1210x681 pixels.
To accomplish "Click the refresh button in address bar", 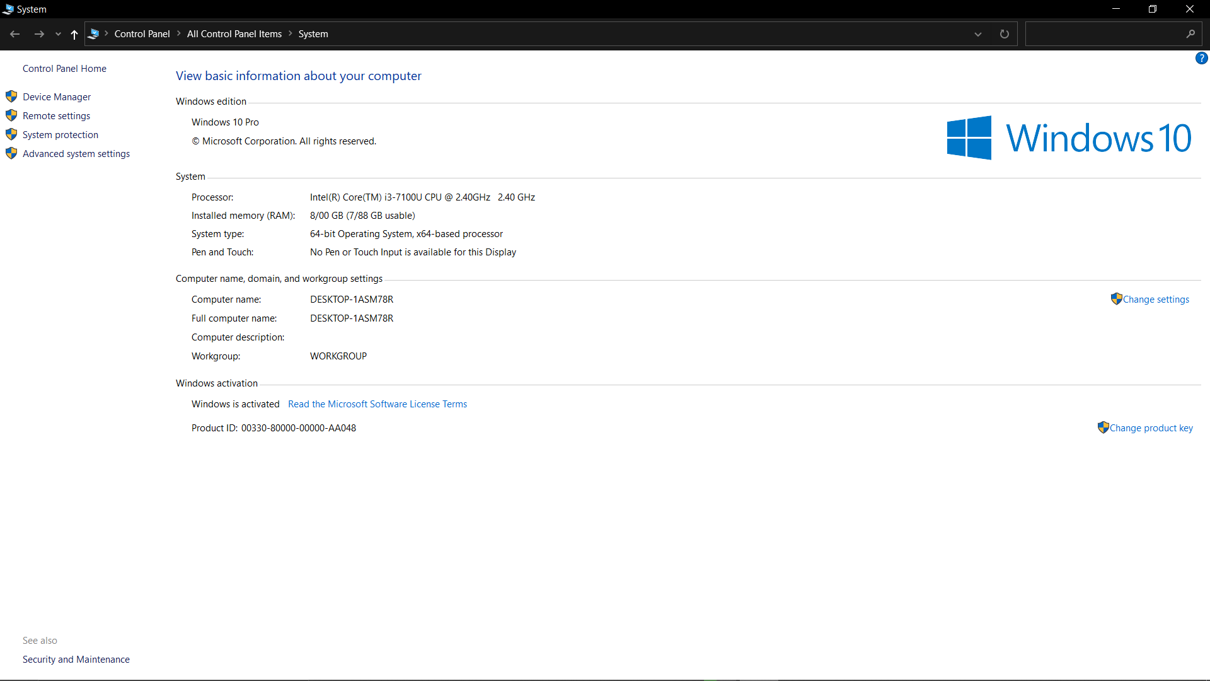I will tap(1005, 34).
